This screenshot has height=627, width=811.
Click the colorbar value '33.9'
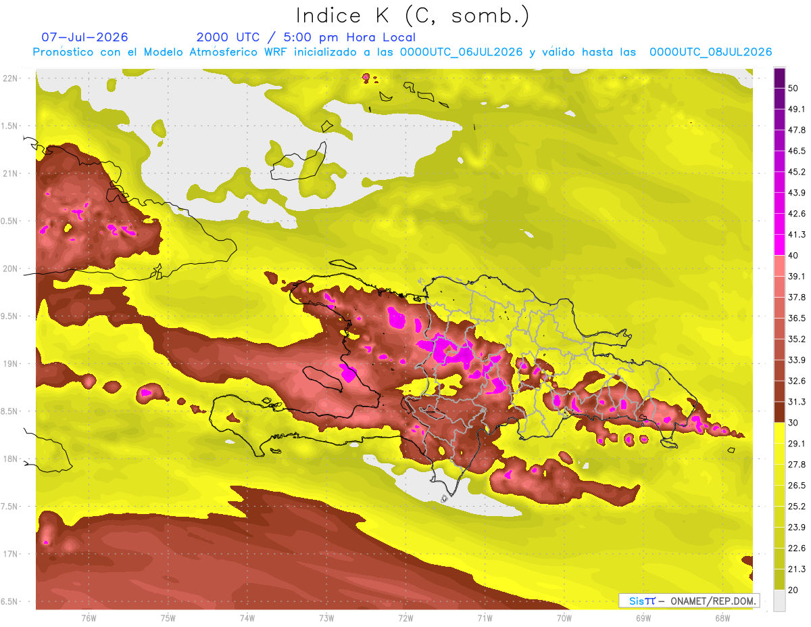pyautogui.click(x=797, y=360)
